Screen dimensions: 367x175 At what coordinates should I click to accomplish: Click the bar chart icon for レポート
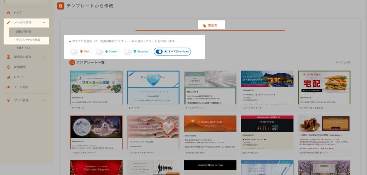coord(8,77)
